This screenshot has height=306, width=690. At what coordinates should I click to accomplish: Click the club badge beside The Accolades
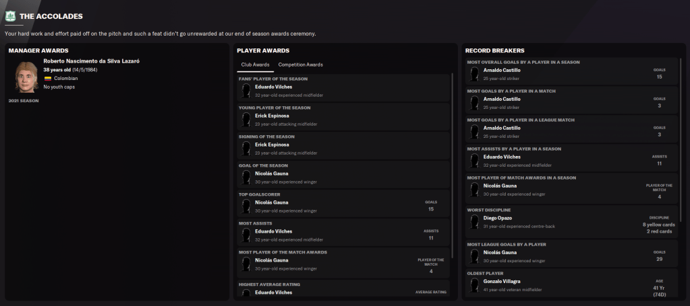pos(10,15)
